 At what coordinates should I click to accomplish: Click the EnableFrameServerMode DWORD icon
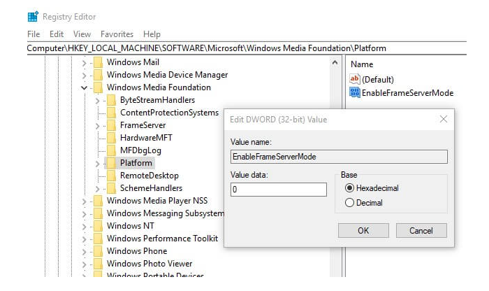pyautogui.click(x=355, y=92)
